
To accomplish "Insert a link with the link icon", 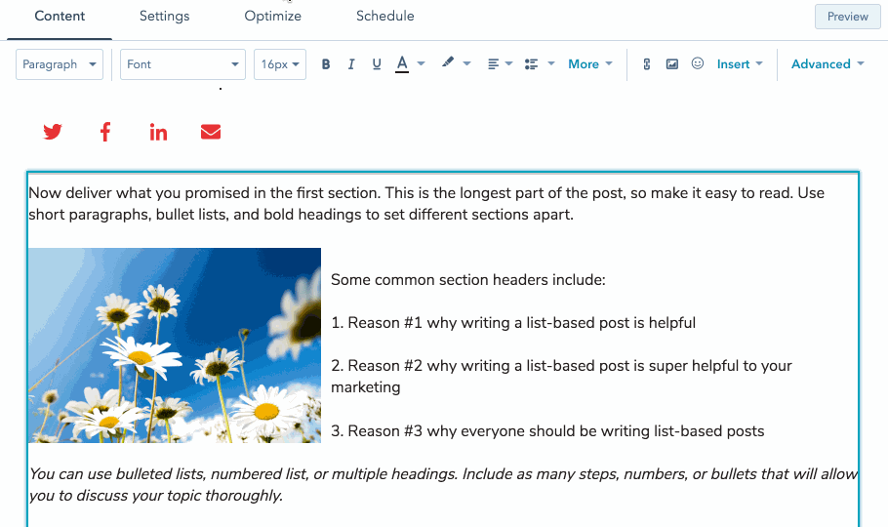I will [646, 64].
